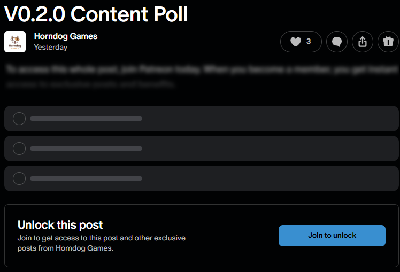Select the first poll option radio button
This screenshot has height=272, width=400.
19,119
